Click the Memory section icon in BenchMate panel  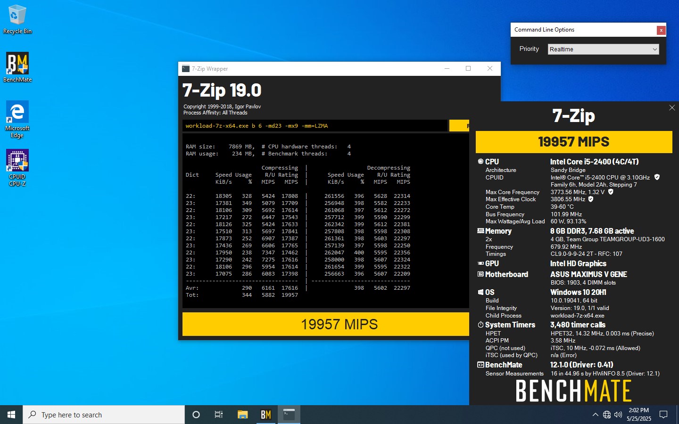click(x=480, y=231)
